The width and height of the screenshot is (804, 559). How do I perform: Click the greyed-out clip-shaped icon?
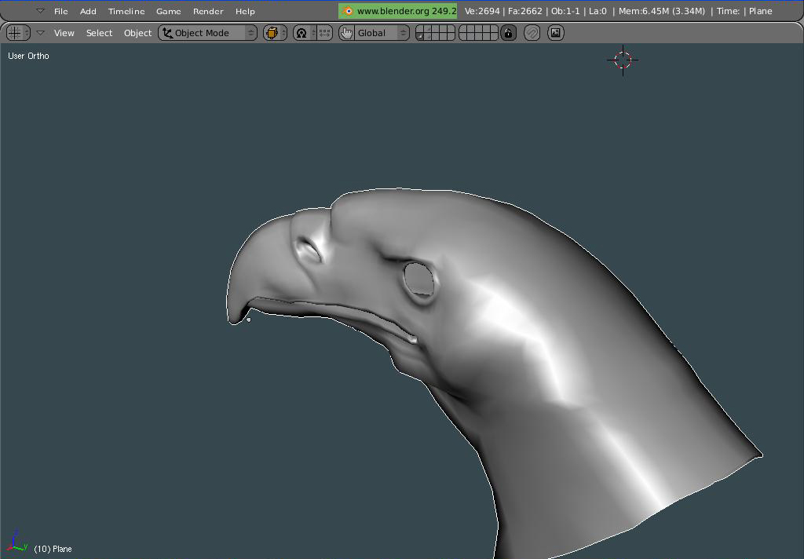coord(532,33)
